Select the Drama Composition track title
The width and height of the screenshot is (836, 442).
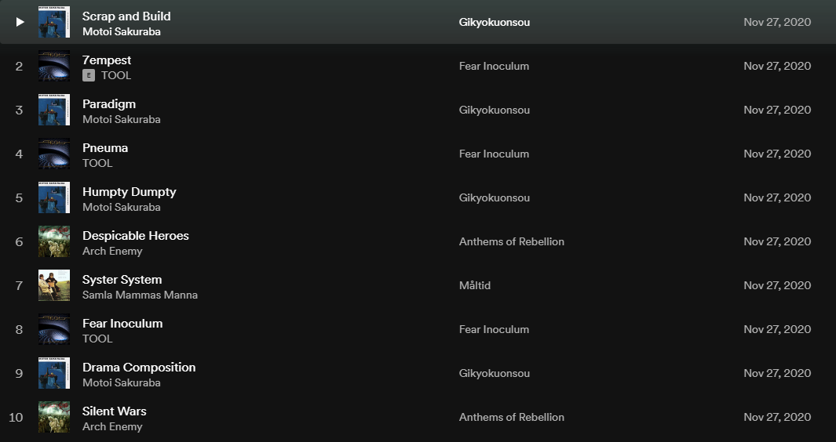coord(139,367)
